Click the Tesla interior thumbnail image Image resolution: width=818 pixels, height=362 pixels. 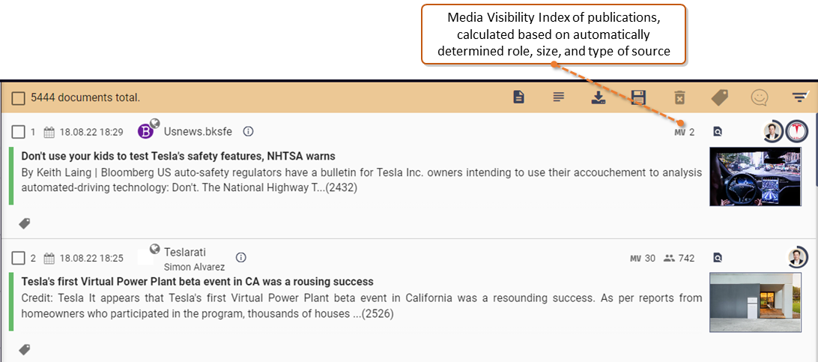(755, 176)
